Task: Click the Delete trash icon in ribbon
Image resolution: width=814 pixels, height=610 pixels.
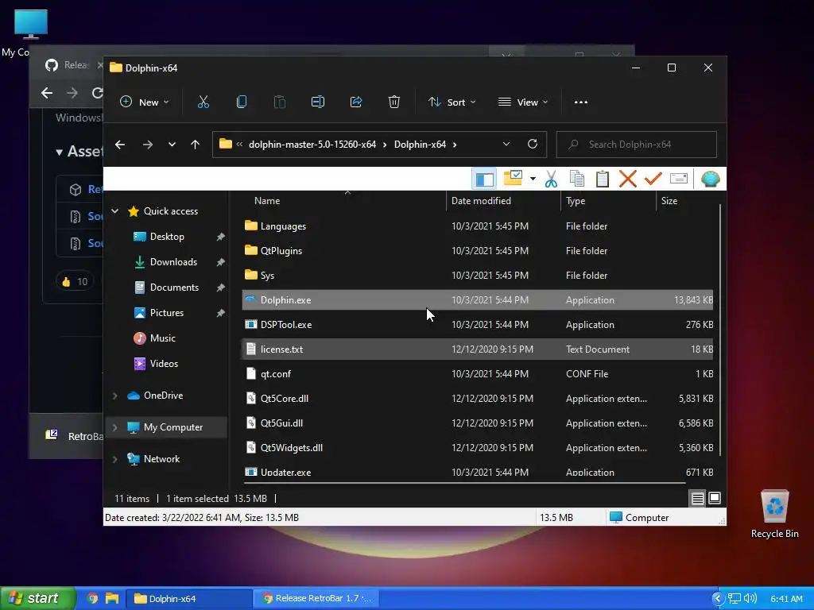Action: (394, 102)
